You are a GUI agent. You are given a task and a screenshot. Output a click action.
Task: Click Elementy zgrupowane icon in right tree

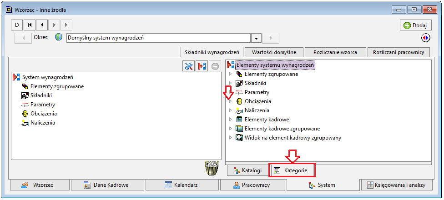pos(239,74)
